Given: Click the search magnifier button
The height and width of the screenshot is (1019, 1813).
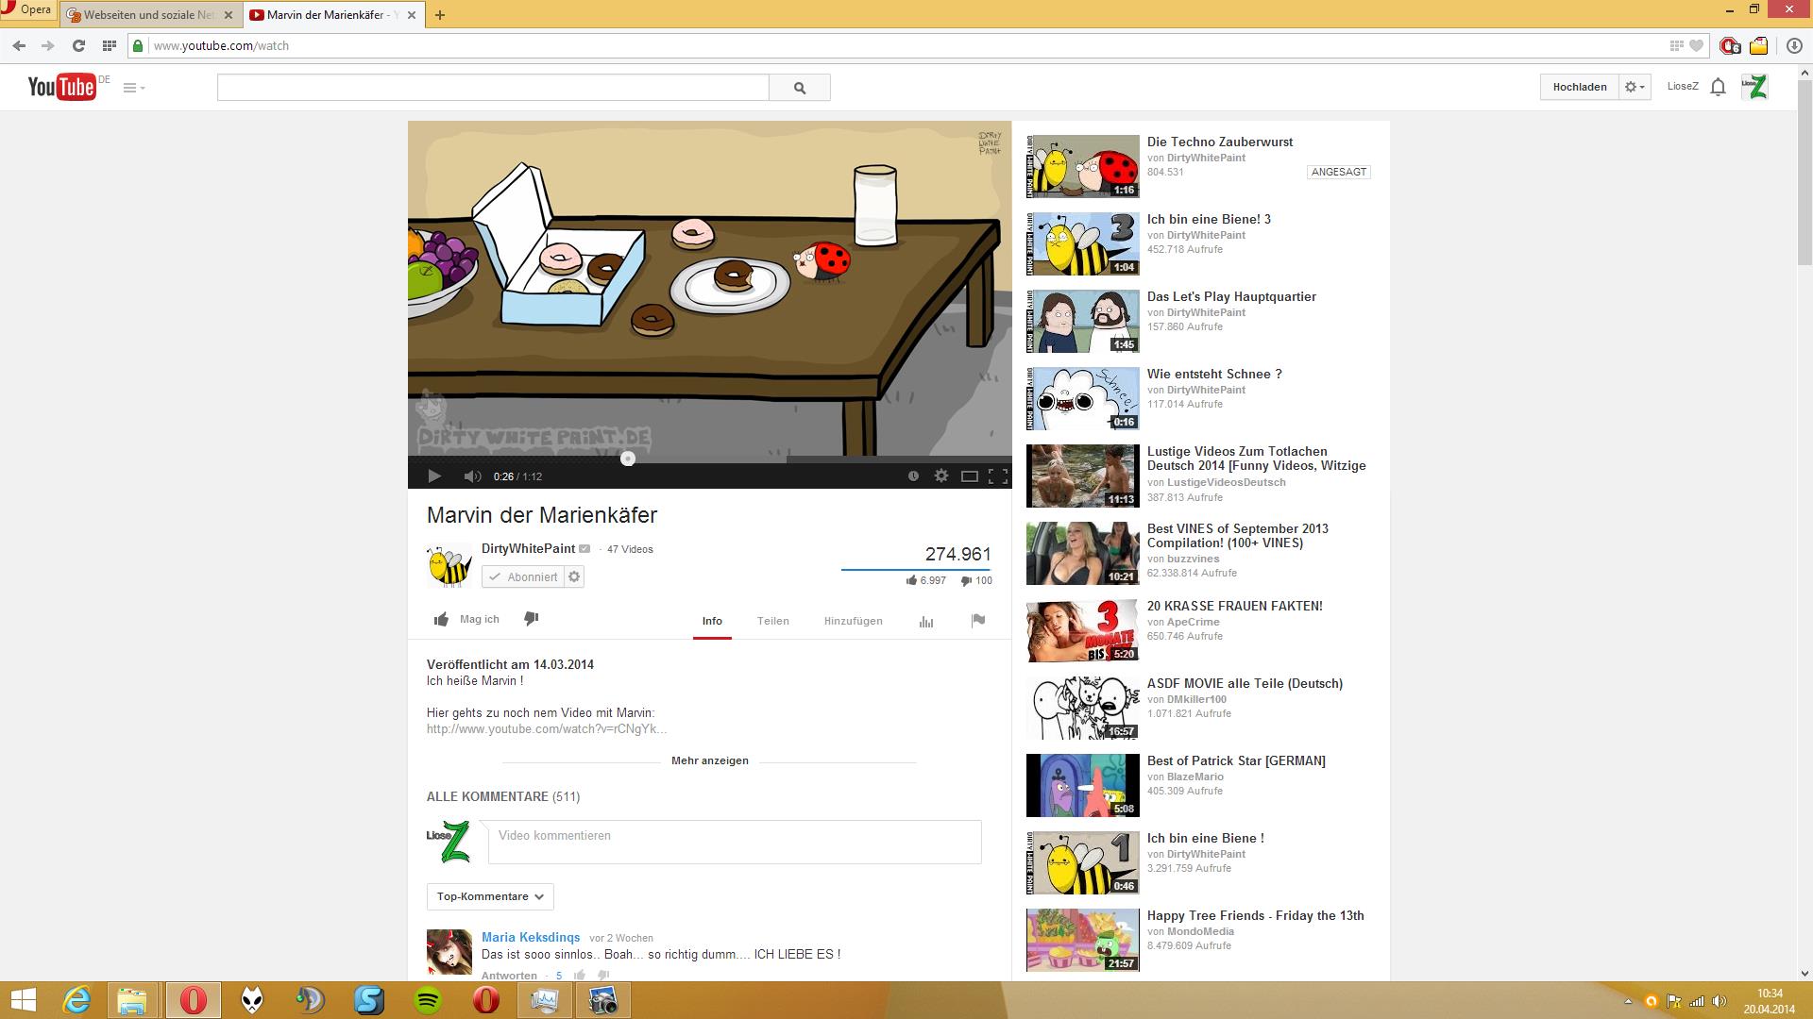Looking at the screenshot, I should coord(800,88).
